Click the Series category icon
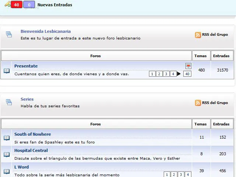 point(9,103)
